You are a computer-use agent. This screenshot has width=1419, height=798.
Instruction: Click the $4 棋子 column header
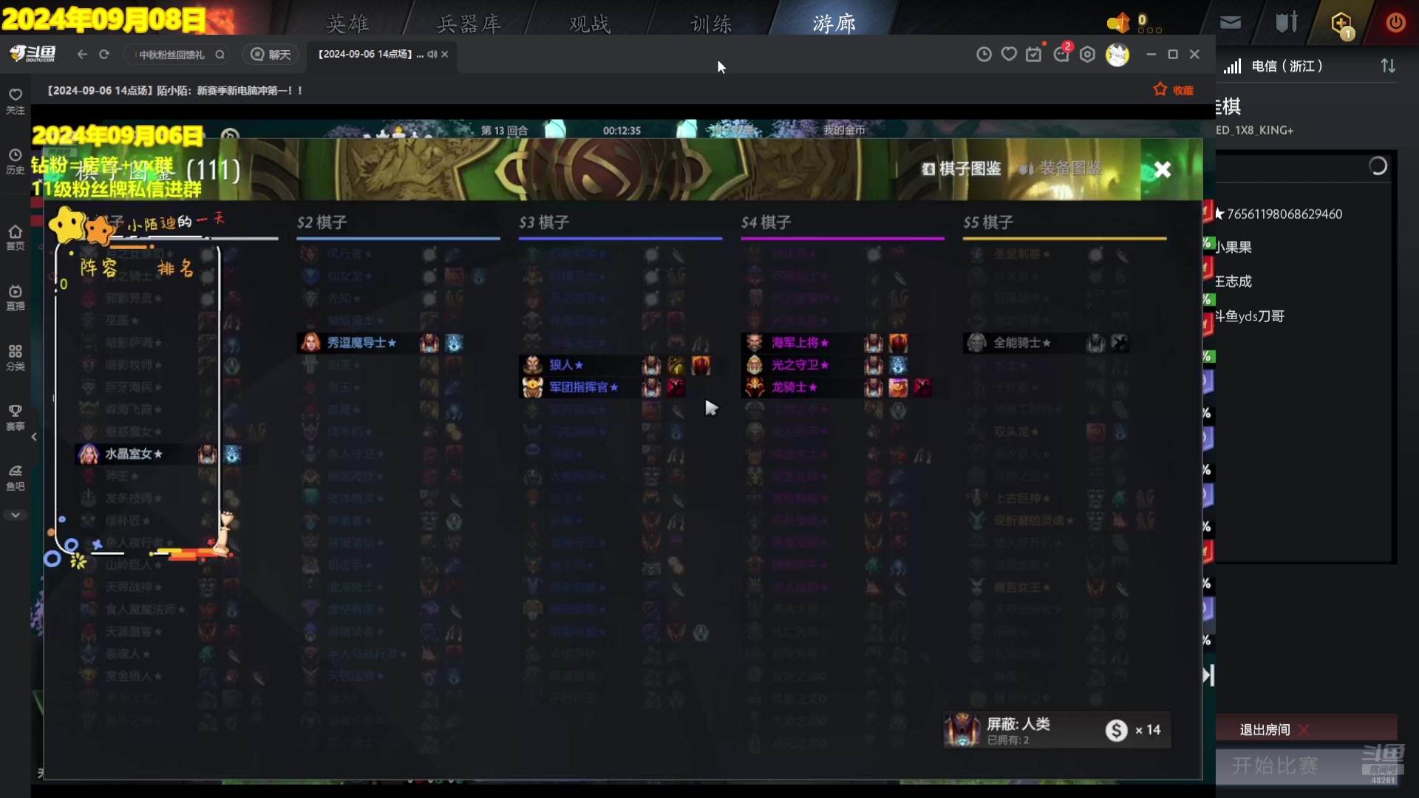click(x=766, y=222)
